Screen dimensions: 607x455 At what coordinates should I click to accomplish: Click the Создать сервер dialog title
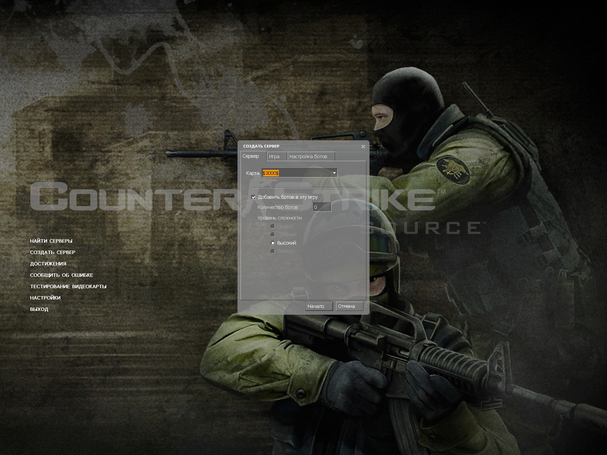[x=261, y=146]
